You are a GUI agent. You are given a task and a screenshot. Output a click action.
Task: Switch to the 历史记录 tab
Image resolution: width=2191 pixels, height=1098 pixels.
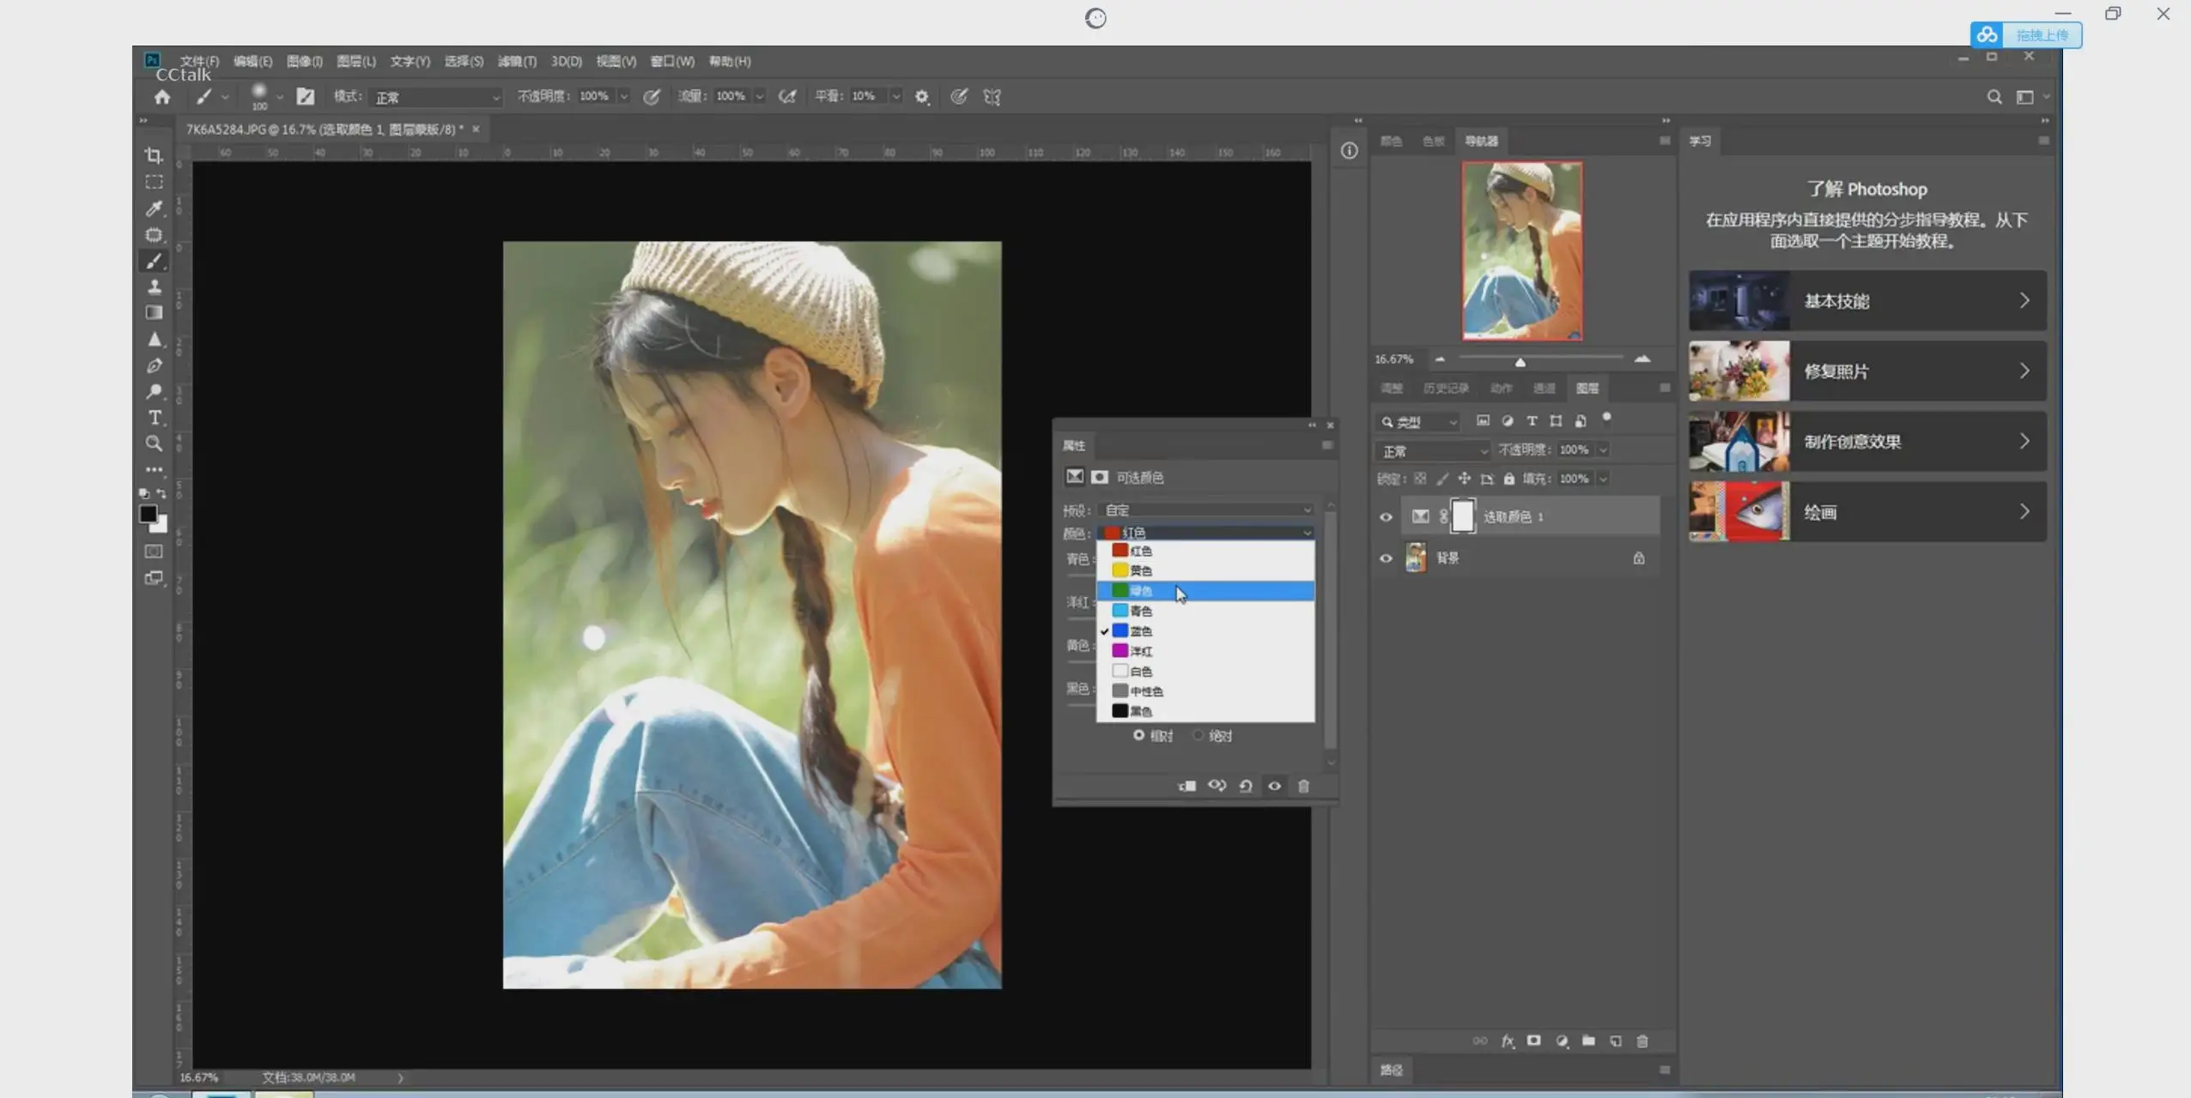pos(1446,389)
